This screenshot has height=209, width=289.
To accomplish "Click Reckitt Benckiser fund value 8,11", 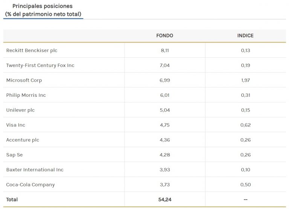I will tap(165, 50).
